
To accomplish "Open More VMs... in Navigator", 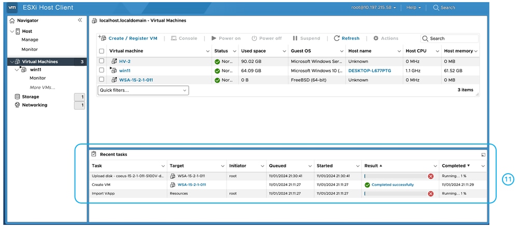I will click(43, 88).
